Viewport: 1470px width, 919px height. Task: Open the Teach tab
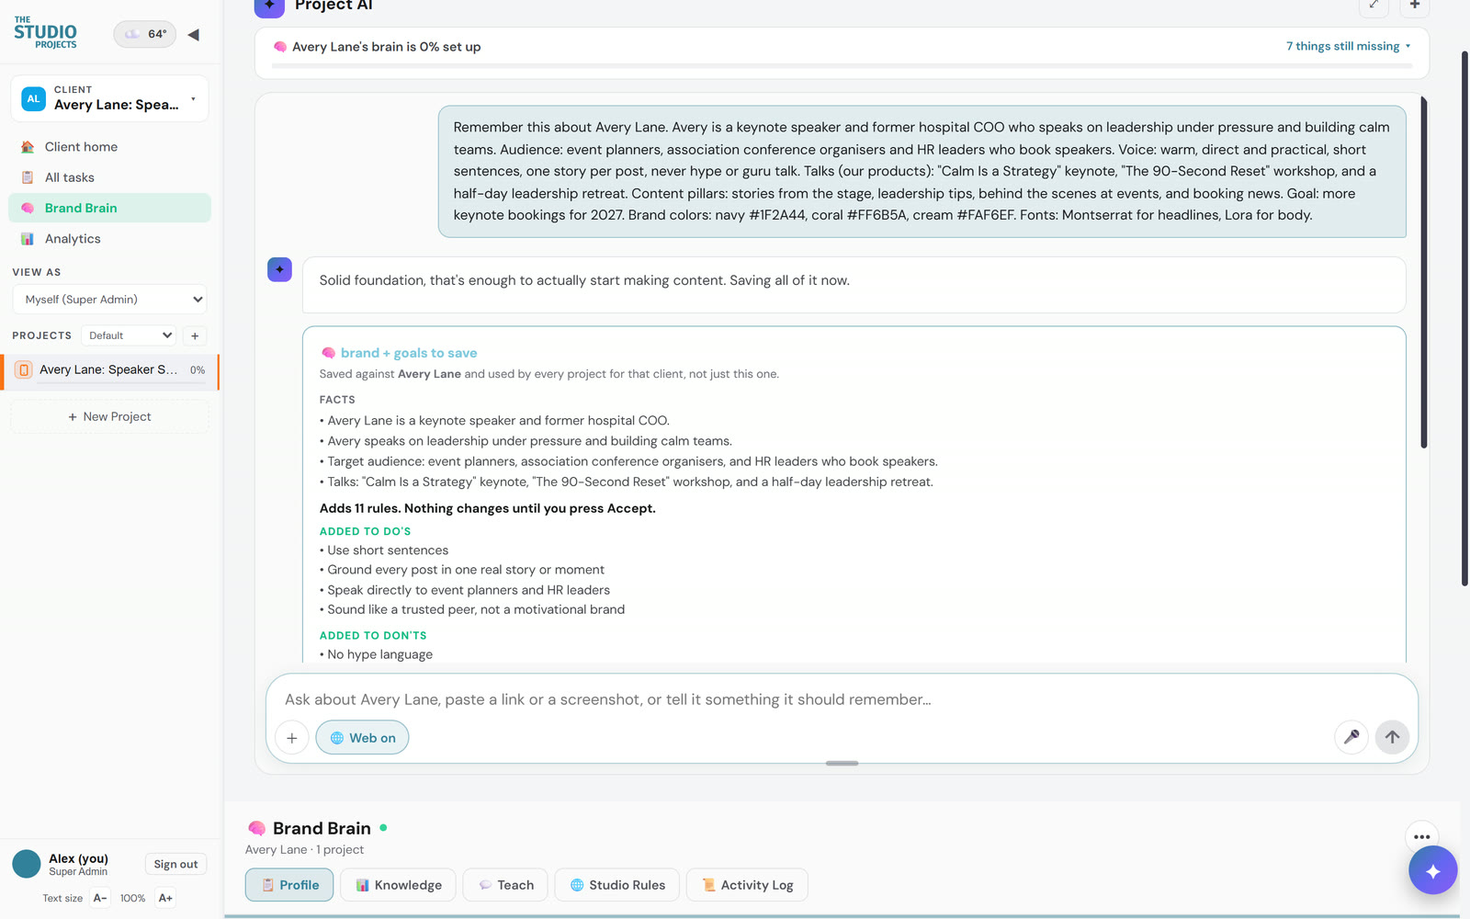click(x=505, y=885)
